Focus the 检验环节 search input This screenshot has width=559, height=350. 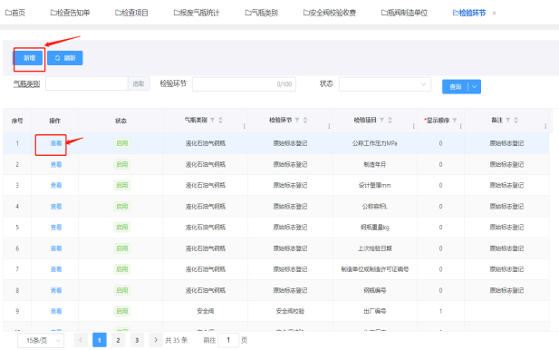point(245,84)
